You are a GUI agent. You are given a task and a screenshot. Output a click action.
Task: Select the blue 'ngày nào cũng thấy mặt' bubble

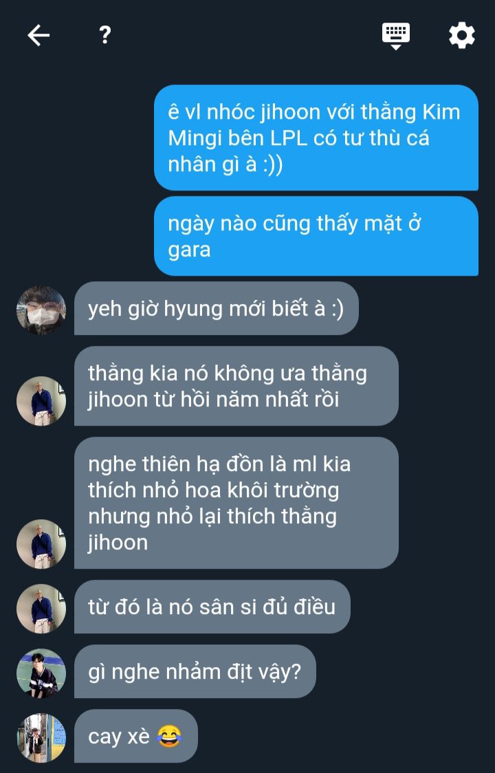click(x=316, y=236)
